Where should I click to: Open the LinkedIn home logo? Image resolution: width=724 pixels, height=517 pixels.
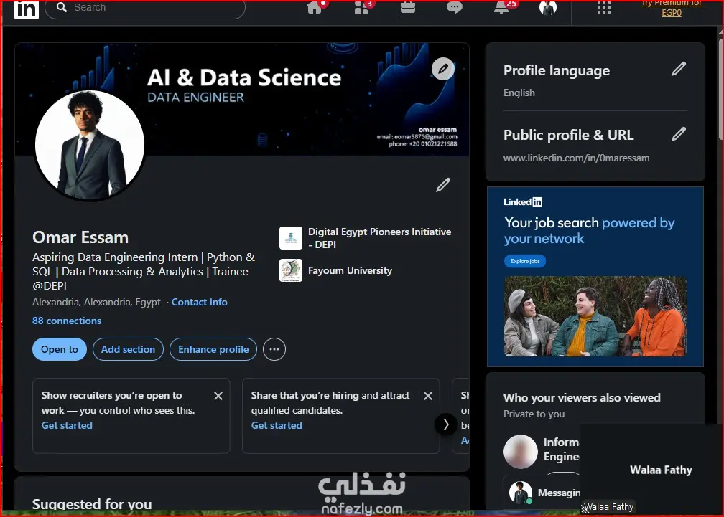(27, 9)
